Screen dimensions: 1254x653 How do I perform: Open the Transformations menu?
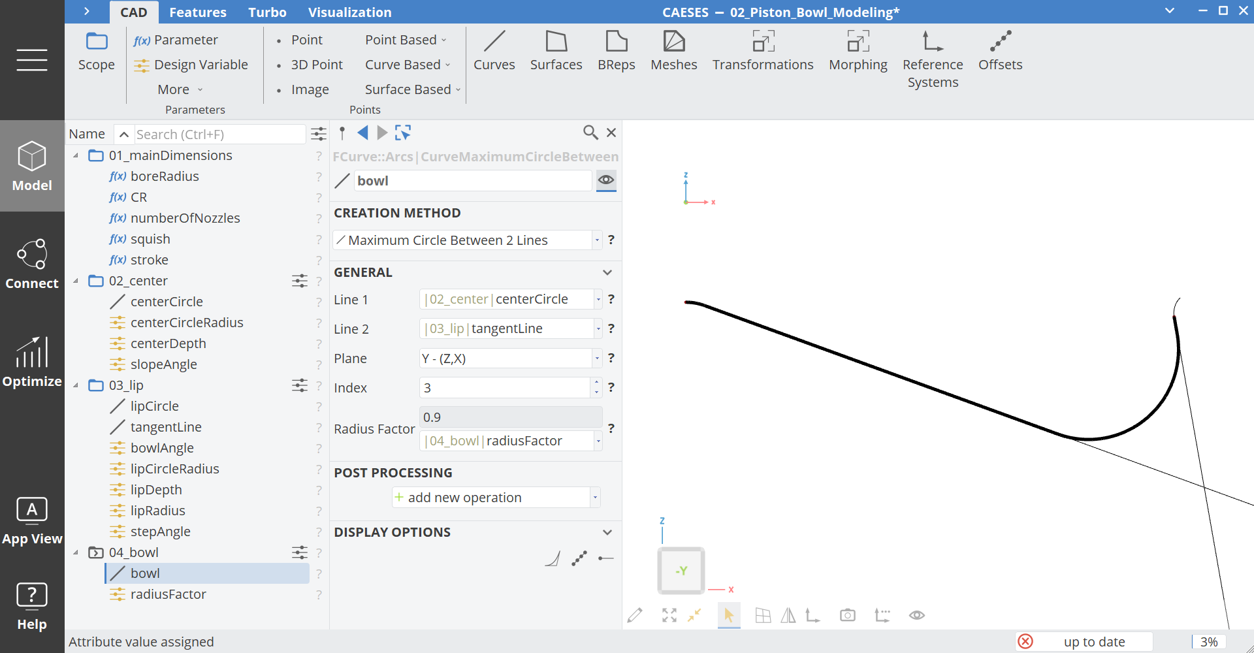point(763,51)
